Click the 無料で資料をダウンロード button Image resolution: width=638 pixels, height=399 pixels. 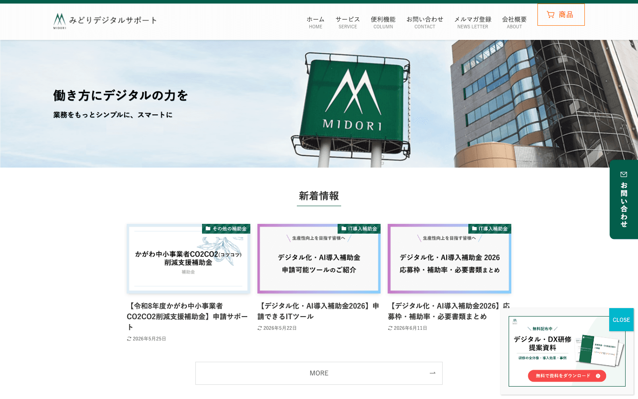point(567,376)
